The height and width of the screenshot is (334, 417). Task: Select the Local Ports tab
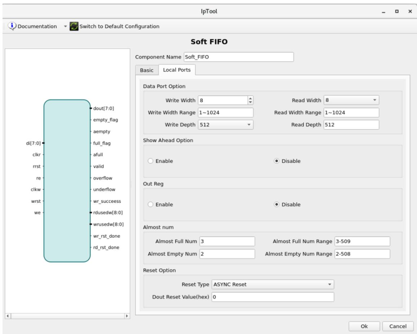click(x=177, y=70)
